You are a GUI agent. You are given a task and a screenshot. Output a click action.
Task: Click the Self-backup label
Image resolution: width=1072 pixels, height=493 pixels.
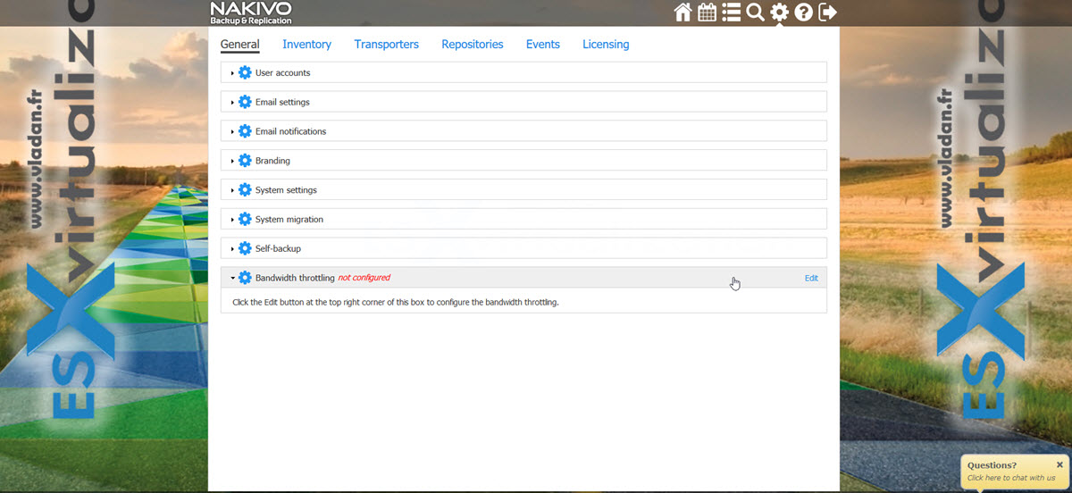pyautogui.click(x=278, y=249)
